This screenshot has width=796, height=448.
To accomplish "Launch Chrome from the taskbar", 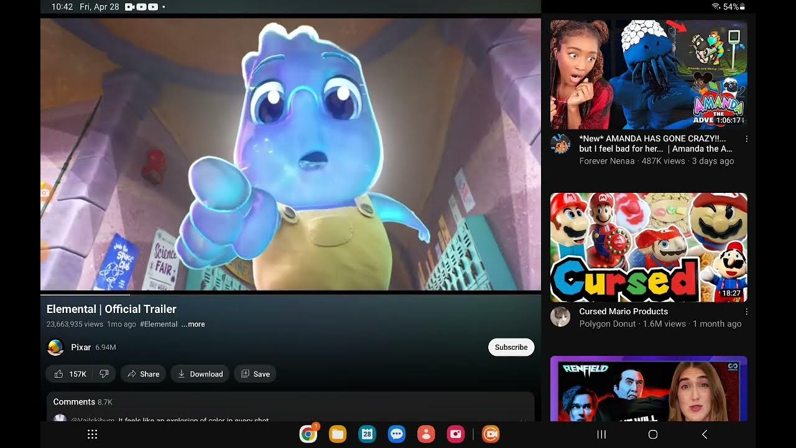I will click(x=308, y=434).
